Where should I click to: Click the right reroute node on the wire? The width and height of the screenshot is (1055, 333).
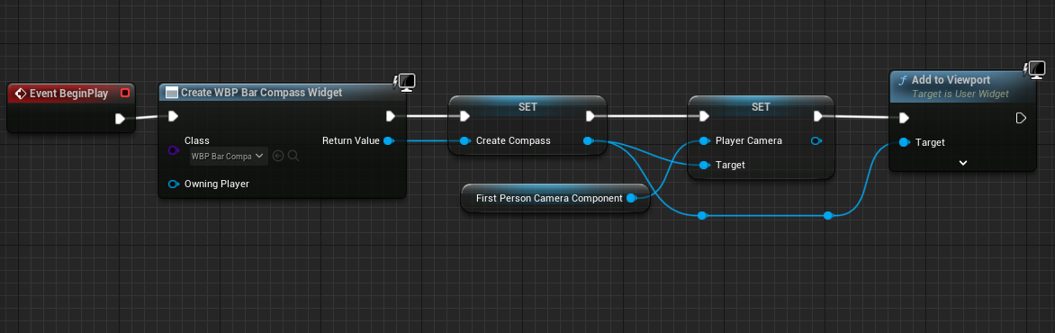point(828,215)
